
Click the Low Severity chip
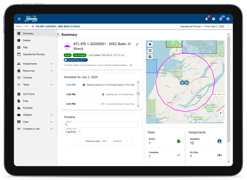pyautogui.click(x=80, y=55)
